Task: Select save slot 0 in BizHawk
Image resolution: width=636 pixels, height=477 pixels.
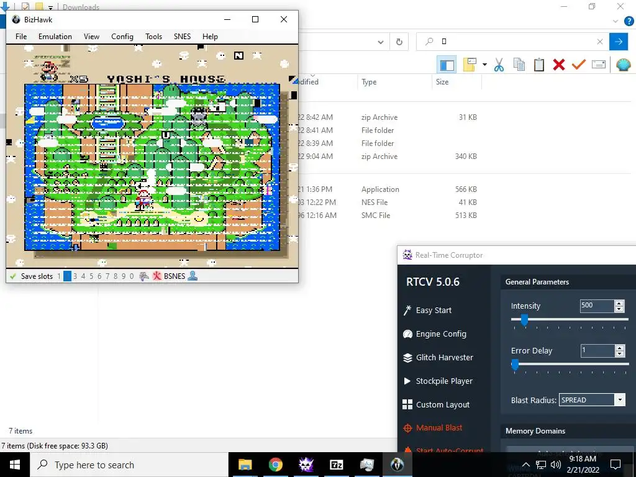Action: (132, 276)
